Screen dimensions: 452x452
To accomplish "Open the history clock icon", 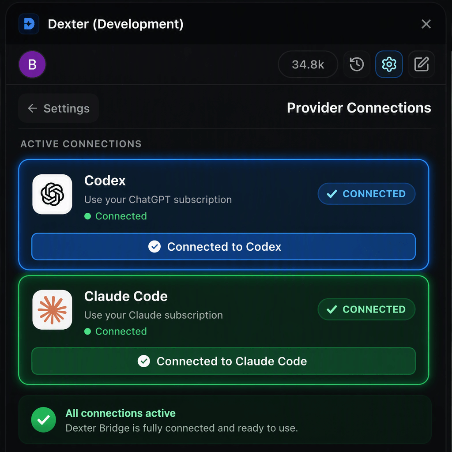I will pos(357,64).
